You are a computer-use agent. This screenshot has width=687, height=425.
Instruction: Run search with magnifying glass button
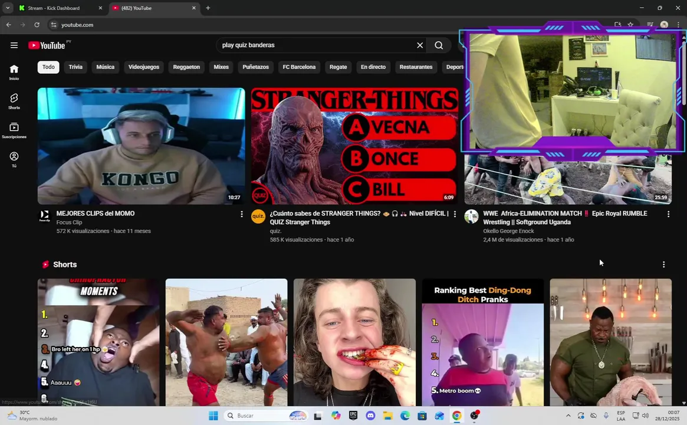point(439,45)
